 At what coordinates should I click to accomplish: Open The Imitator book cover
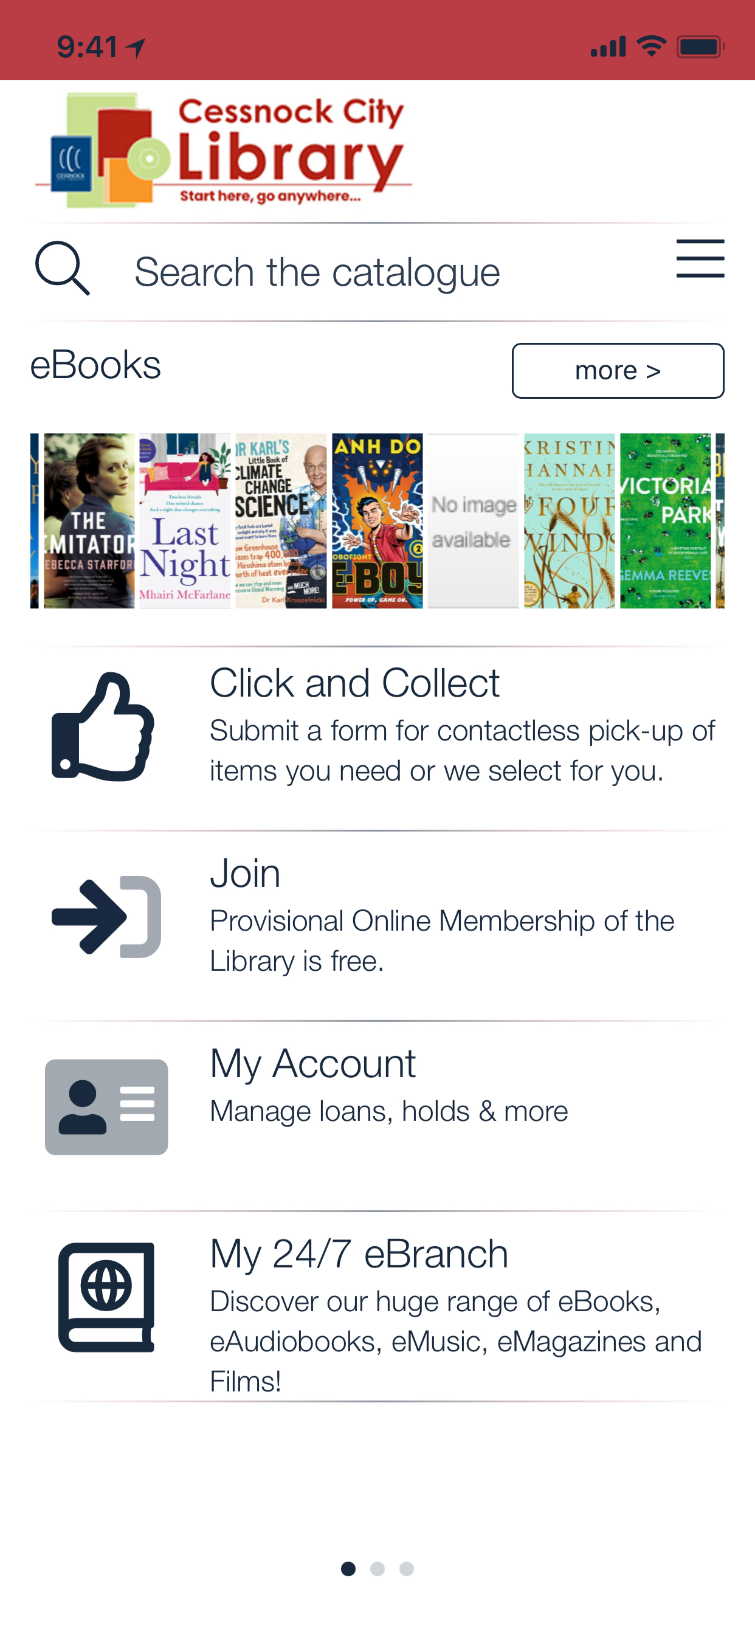pos(89,521)
